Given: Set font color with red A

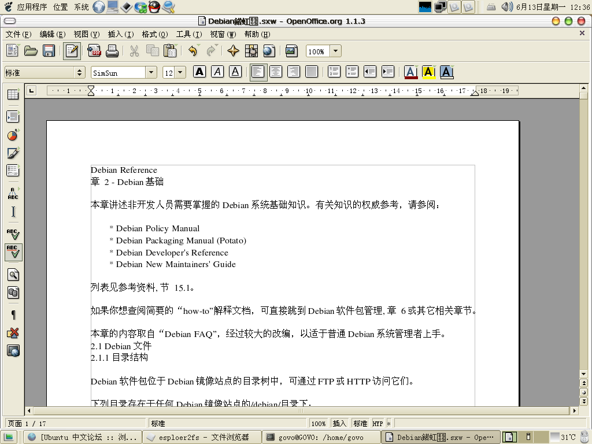Looking at the screenshot, I should pos(411,72).
